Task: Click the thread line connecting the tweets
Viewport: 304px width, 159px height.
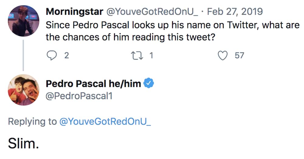Action: tap(23, 55)
